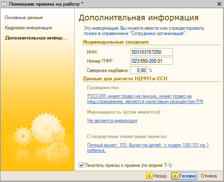Viewport: 224px width, 182px height.
Task: Select the Дополнительная информация step
Action: point(36,38)
